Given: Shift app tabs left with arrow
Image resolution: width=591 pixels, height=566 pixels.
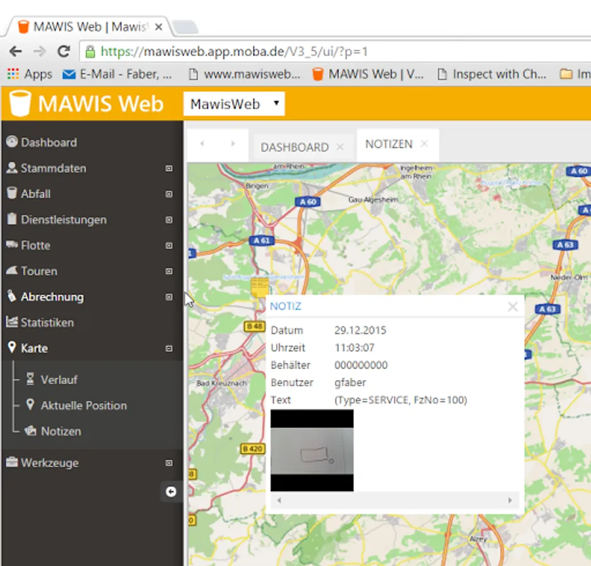Looking at the screenshot, I should pyautogui.click(x=202, y=143).
